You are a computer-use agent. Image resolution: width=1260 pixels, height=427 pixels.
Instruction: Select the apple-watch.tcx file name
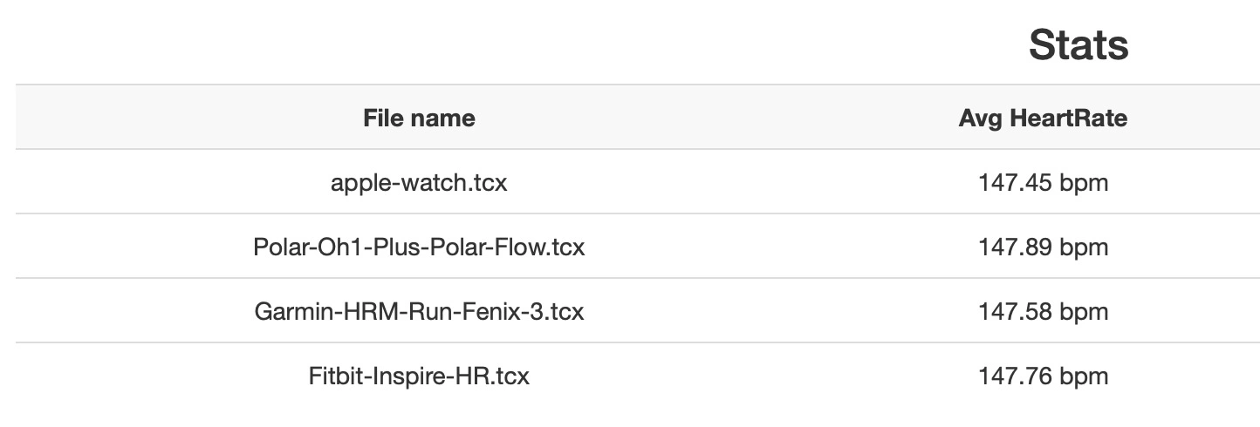419,183
